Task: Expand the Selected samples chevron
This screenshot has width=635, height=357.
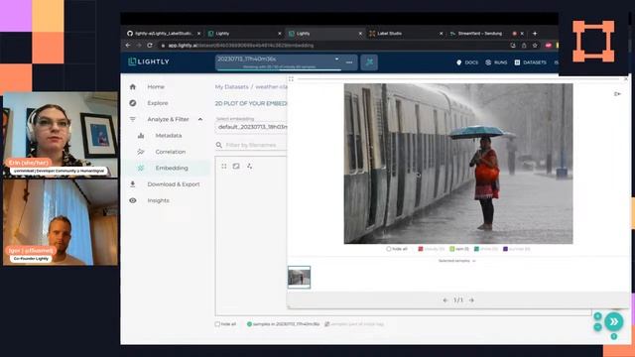Action: click(474, 261)
